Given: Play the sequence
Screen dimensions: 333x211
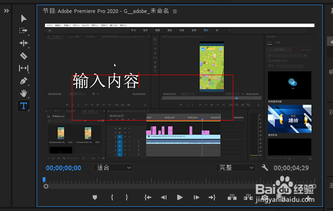Looking at the screenshot, I should pos(179,198).
